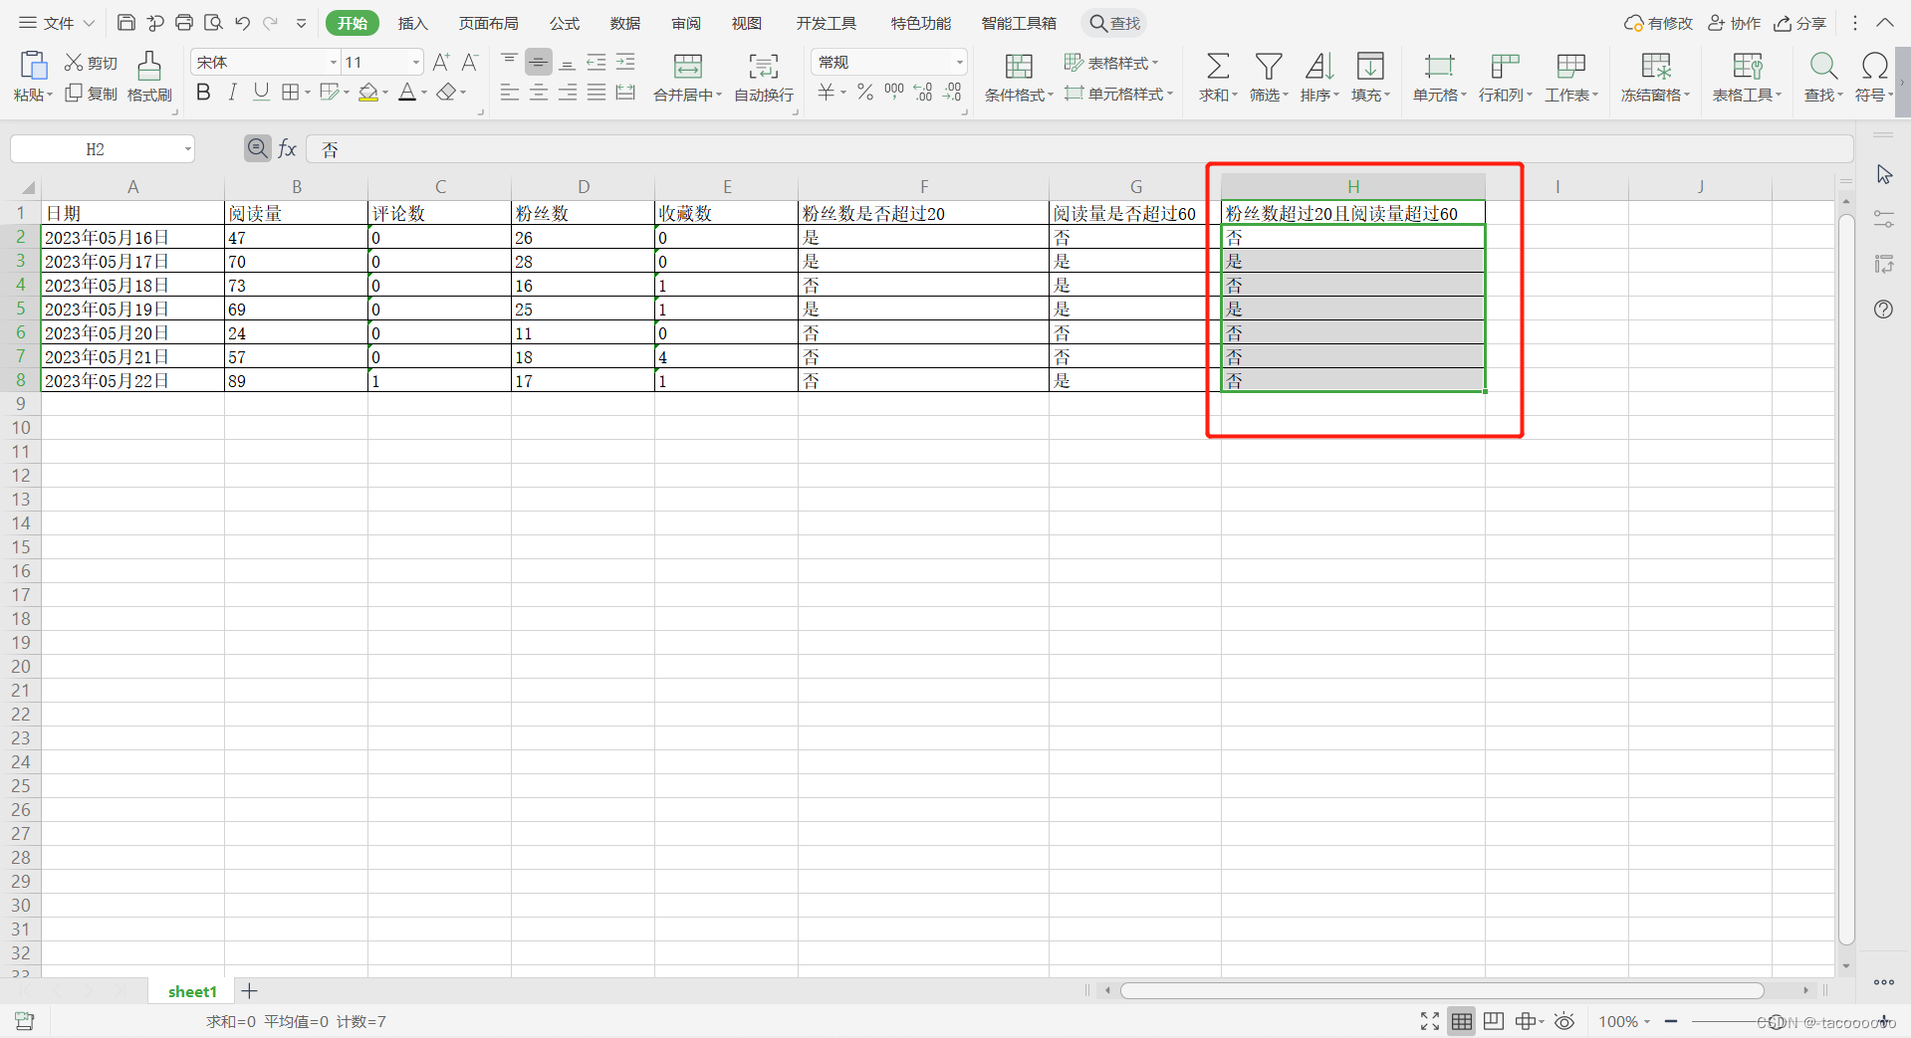This screenshot has width=1911, height=1038.
Task: Click the Save icon in quick toolbar
Action: 126,23
